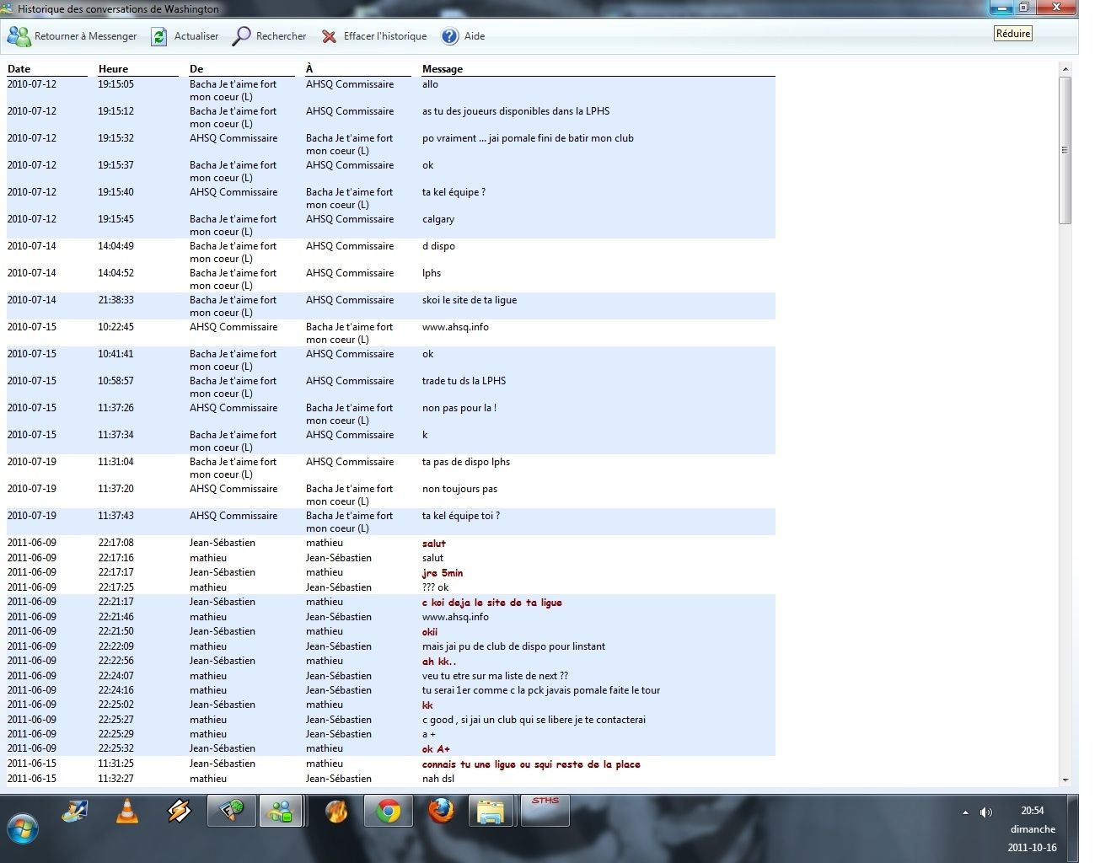Open the STHS taskbar window
Image resolution: width=1111 pixels, height=863 pixels.
[x=545, y=811]
